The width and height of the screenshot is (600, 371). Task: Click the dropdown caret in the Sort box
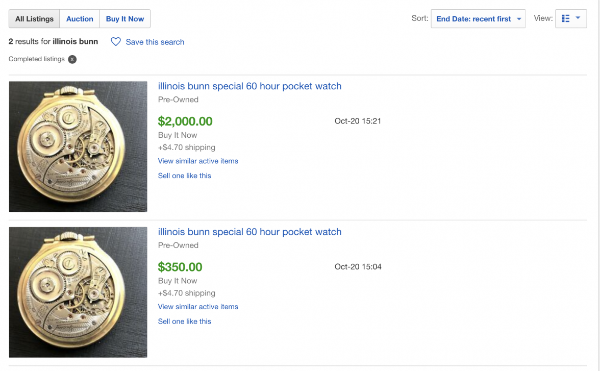(519, 19)
